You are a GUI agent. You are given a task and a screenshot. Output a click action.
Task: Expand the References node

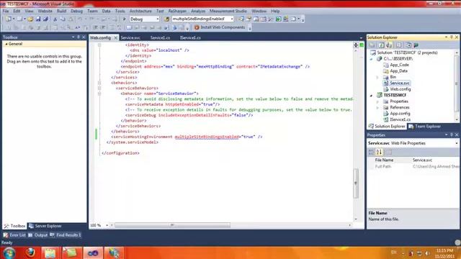pyautogui.click(x=377, y=108)
